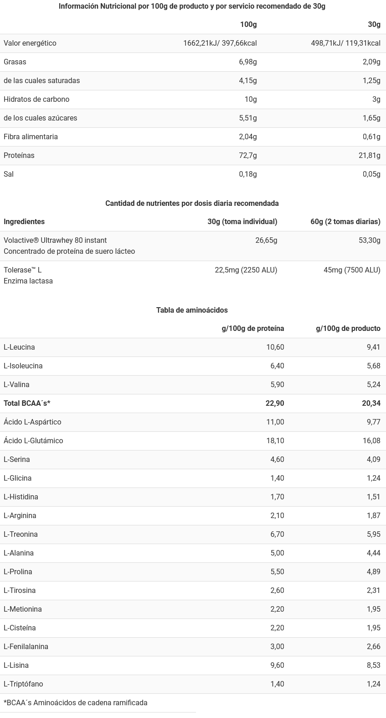Image resolution: width=386 pixels, height=718 pixels.
Task: Select the '30g (toma individual)' column header
Action: (242, 222)
